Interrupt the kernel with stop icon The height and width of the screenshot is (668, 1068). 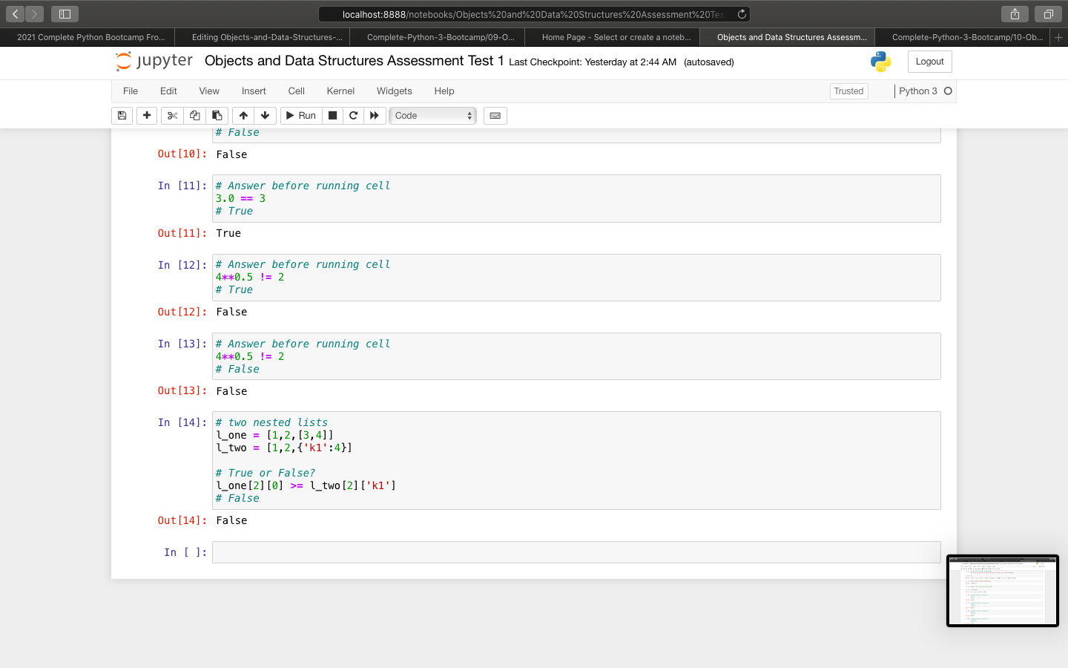coord(332,115)
